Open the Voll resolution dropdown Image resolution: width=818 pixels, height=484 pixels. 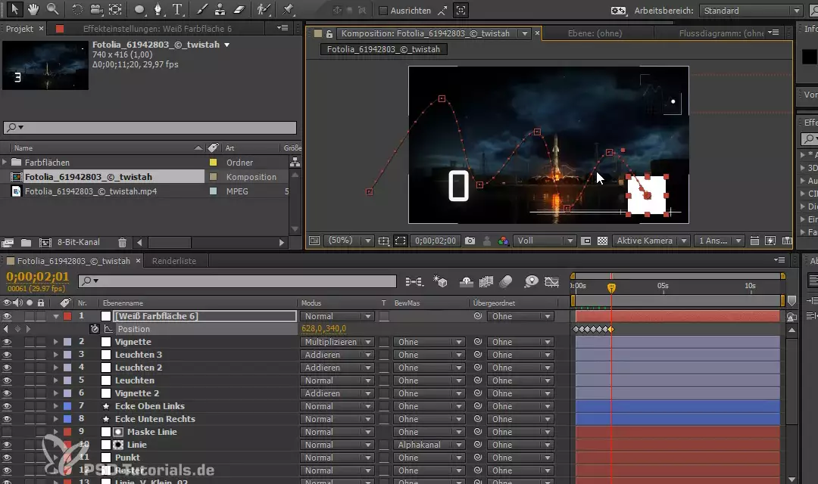[544, 240]
